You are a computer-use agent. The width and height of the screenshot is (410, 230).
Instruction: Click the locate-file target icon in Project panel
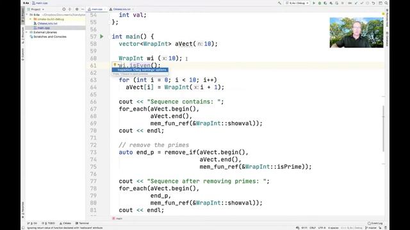point(64,10)
